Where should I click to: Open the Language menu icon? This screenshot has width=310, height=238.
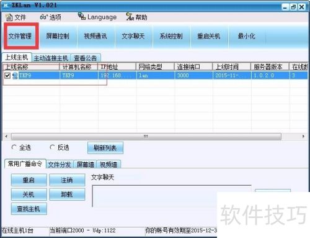tap(82, 16)
